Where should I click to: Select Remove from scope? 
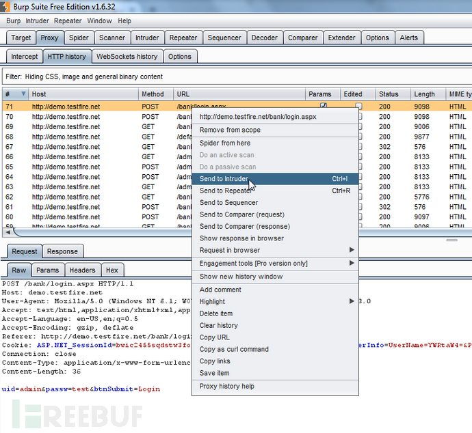pos(275,130)
